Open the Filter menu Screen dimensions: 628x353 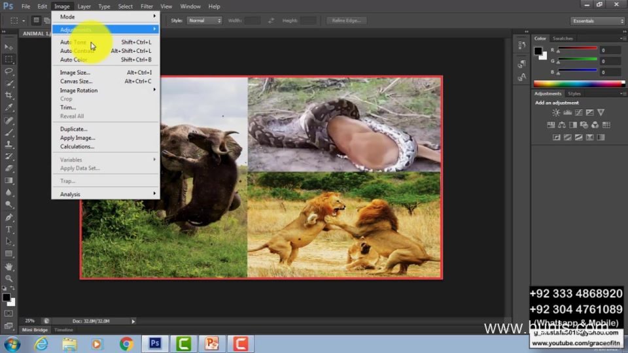tap(147, 7)
